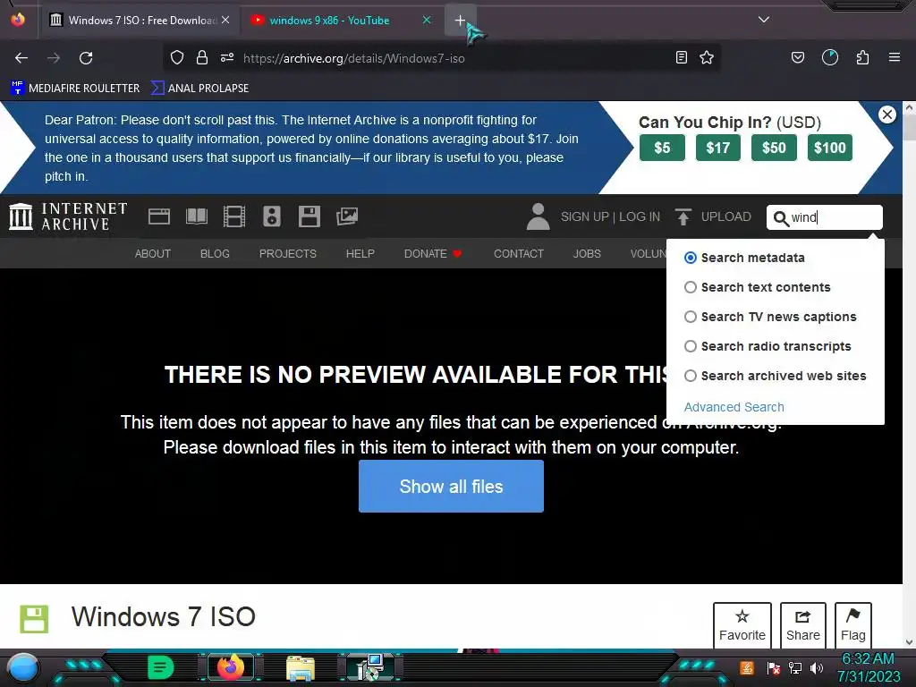
Task: Open the BLOG menu item
Action: [x=215, y=253]
